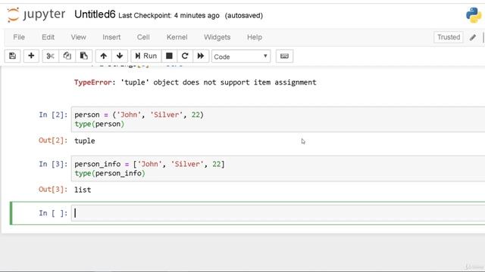Open the Insert menu
The height and width of the screenshot is (272, 485).
[111, 37]
